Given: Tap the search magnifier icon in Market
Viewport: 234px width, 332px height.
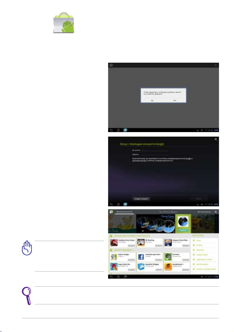Looking at the screenshot, I should [x=160, y=212].
